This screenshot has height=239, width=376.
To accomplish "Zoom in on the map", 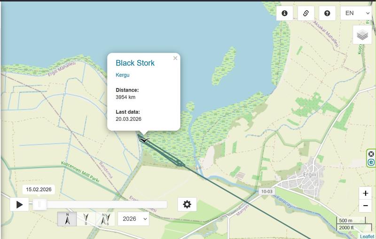I will point(366,193).
